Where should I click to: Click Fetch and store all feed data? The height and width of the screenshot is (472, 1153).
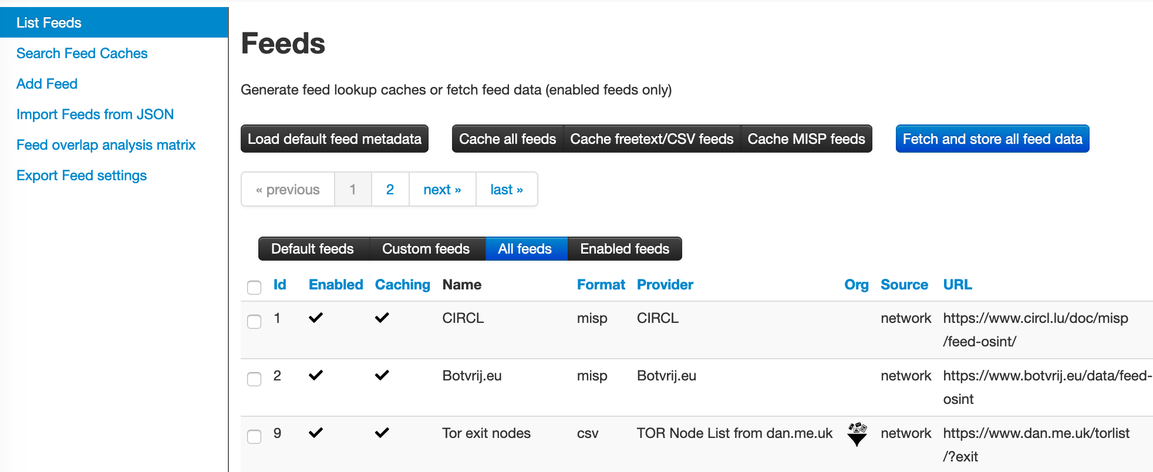992,139
